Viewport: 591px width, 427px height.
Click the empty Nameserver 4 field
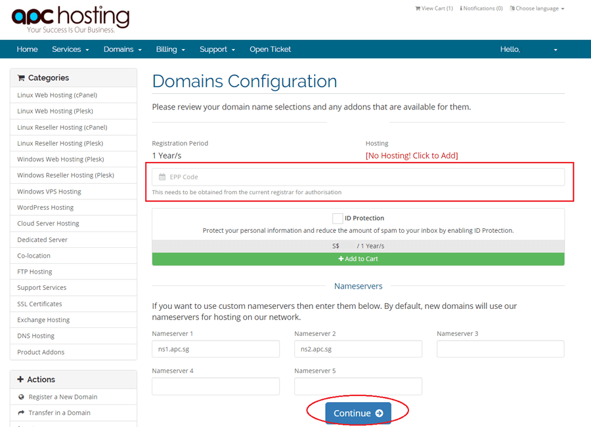click(215, 386)
